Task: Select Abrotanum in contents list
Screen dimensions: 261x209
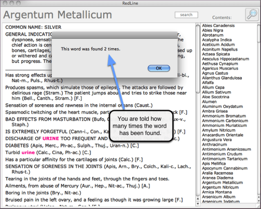Action: pos(212,35)
